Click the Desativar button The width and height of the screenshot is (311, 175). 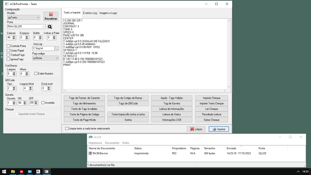pos(51,16)
